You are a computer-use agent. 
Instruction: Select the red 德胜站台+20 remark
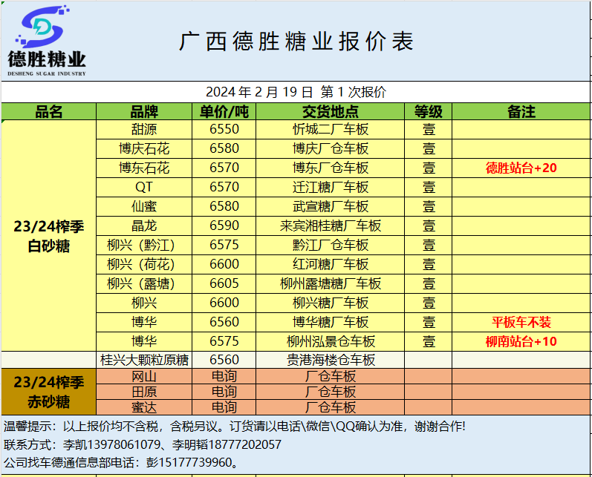click(521, 168)
